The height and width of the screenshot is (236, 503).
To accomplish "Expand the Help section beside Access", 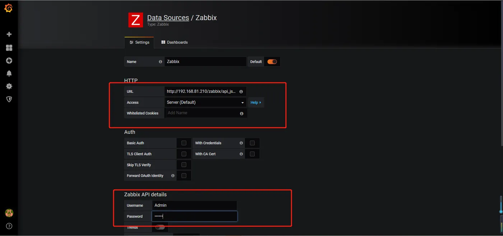I will click(256, 103).
